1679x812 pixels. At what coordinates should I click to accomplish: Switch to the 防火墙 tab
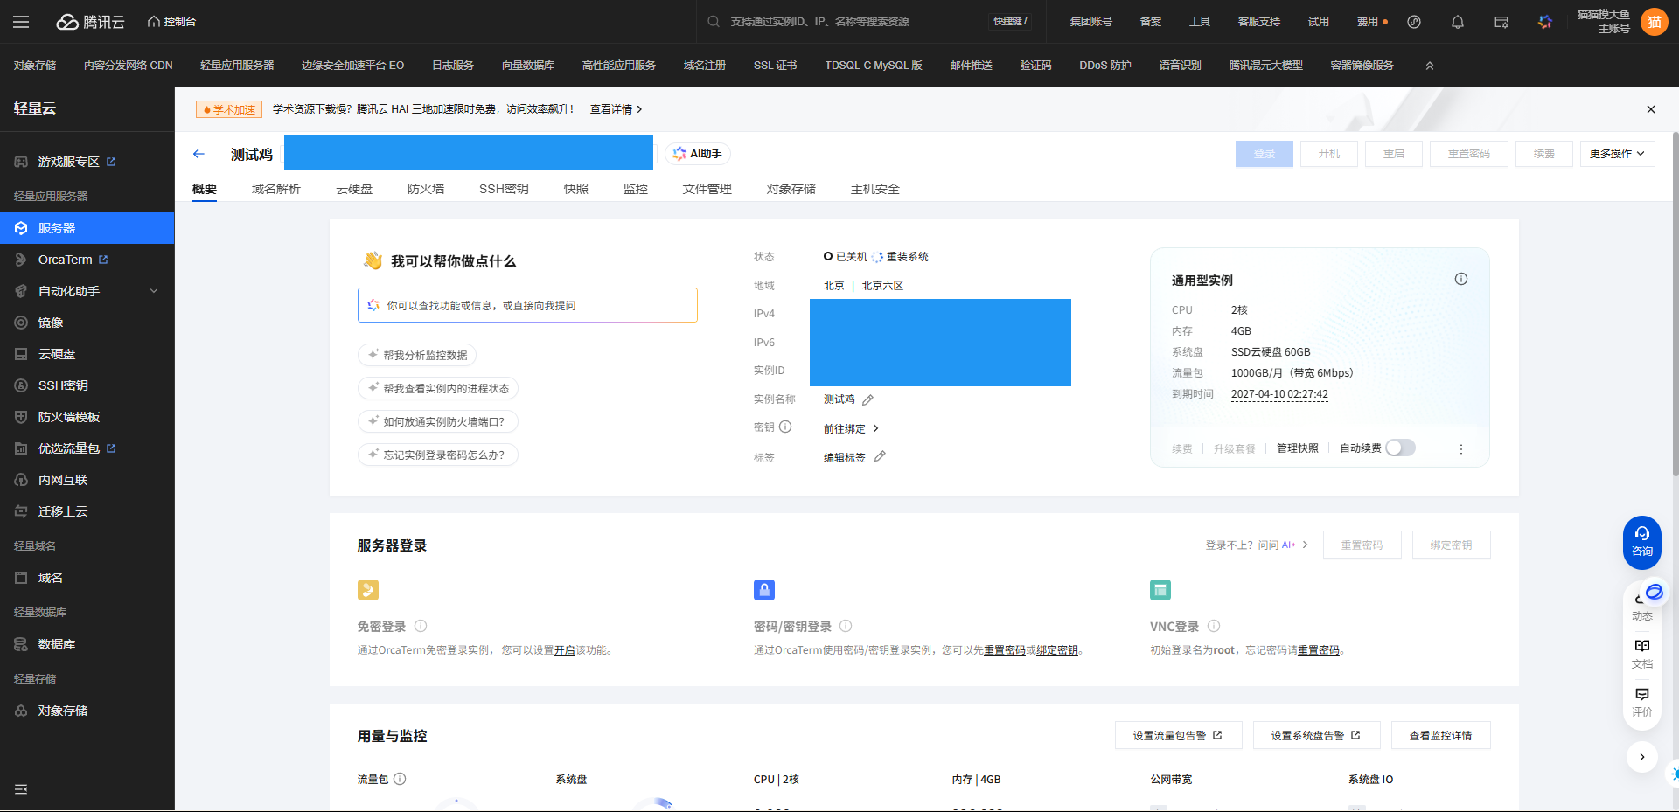click(x=426, y=189)
